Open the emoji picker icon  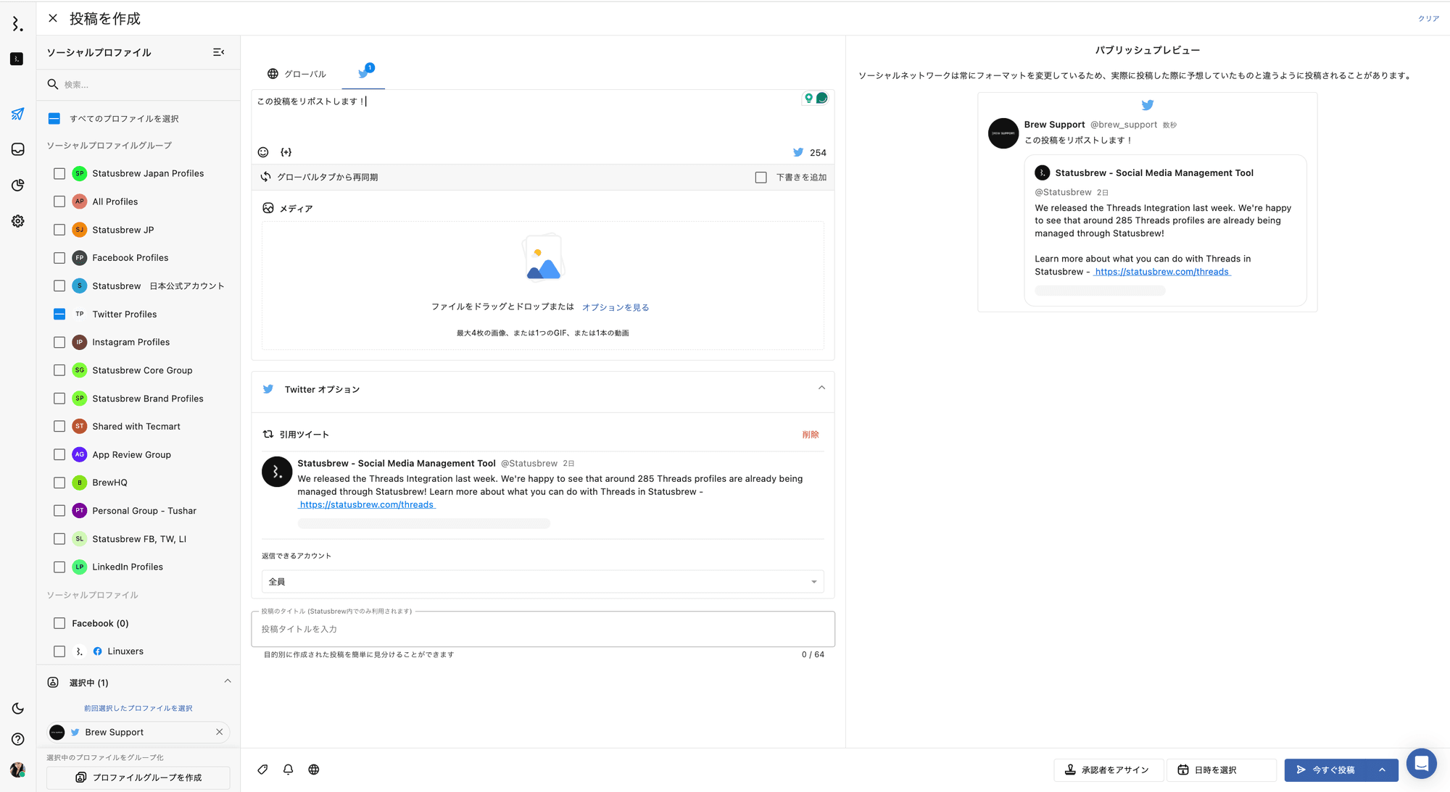coord(263,152)
